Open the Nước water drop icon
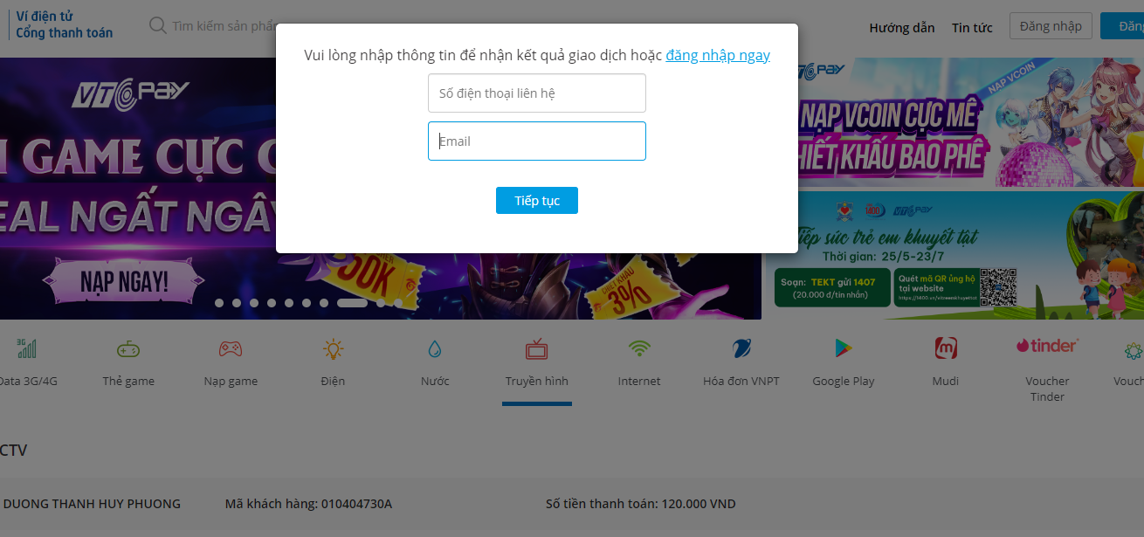Screen dimensions: 1144x537 pos(435,349)
